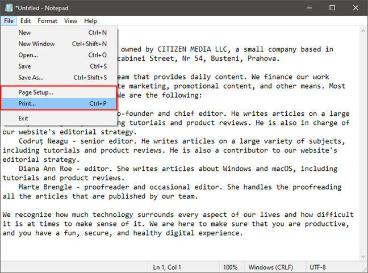
Task: Open the View menu
Action: pyautogui.click(x=70, y=21)
